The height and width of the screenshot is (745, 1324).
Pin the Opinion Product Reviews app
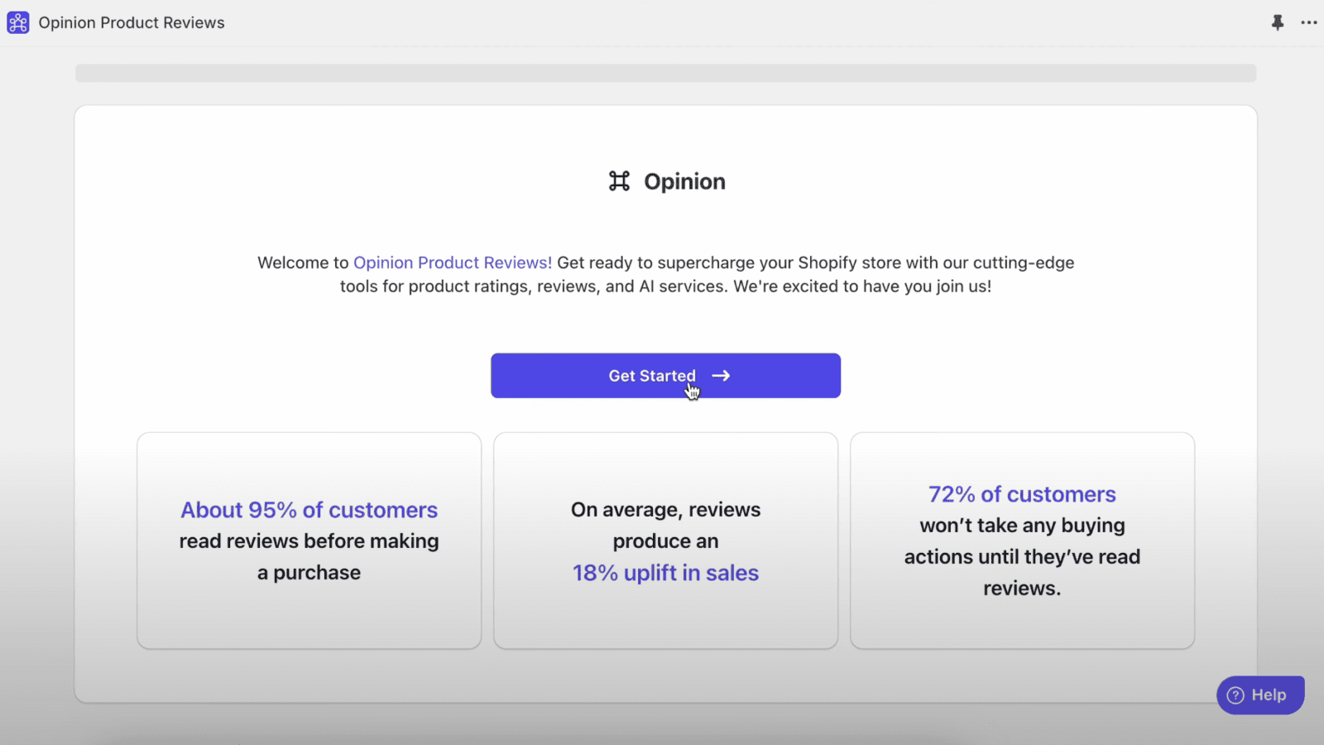1278,22
